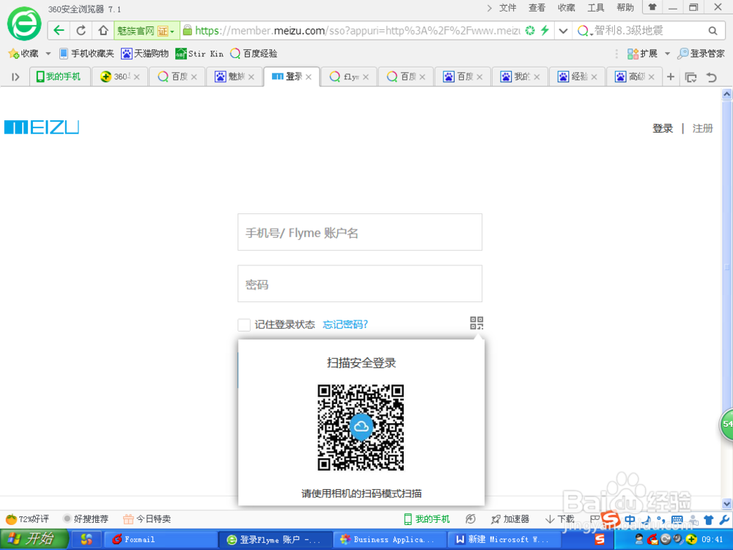The width and height of the screenshot is (733, 550).
Task: Expand menu bar chevron left of 文件
Action: click(x=489, y=8)
